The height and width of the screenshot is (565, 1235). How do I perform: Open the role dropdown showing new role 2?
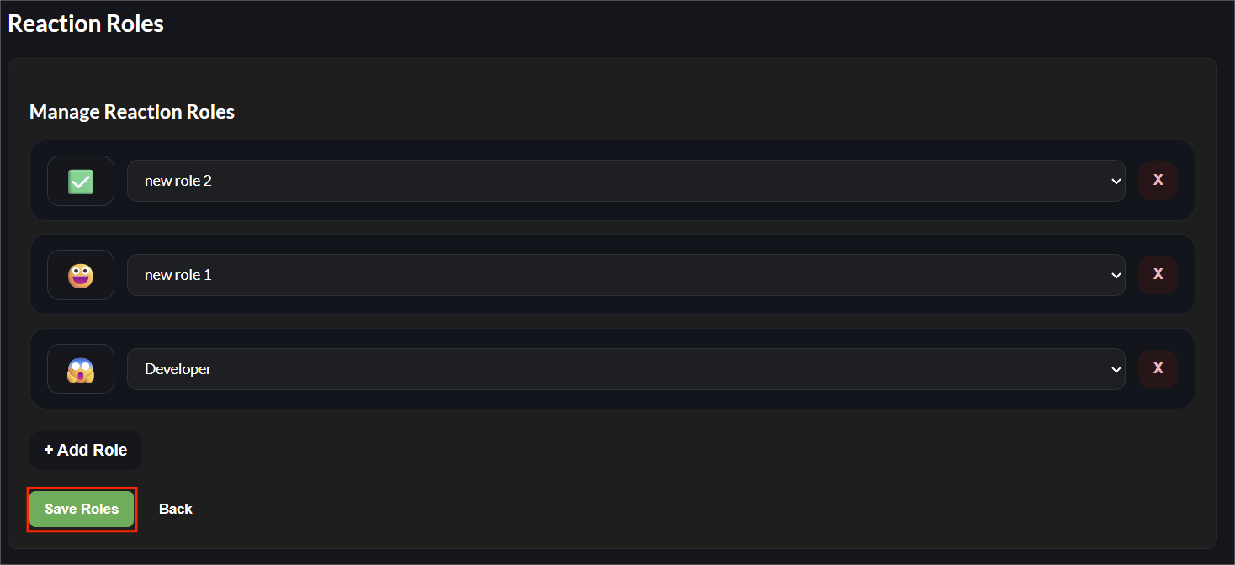(626, 180)
